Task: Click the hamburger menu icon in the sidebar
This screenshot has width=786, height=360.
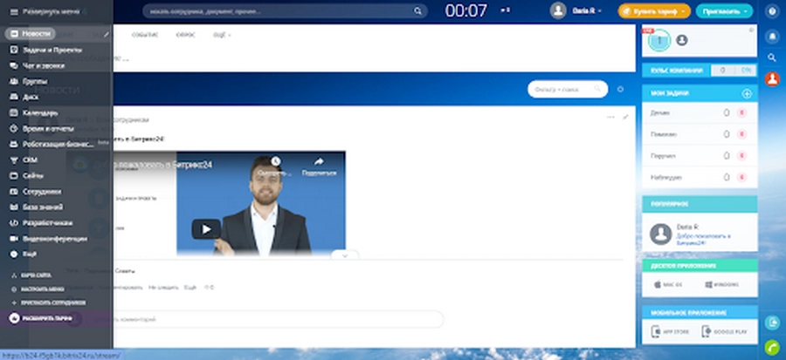Action: 14,11
